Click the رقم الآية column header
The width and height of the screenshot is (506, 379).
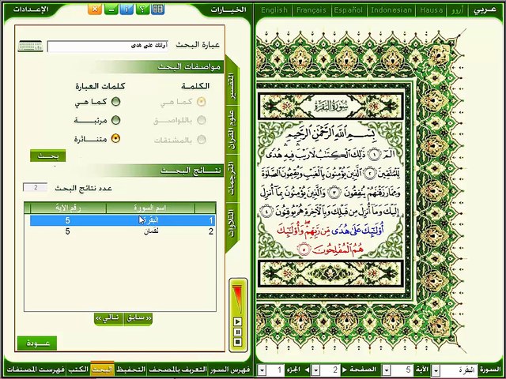[x=69, y=208]
